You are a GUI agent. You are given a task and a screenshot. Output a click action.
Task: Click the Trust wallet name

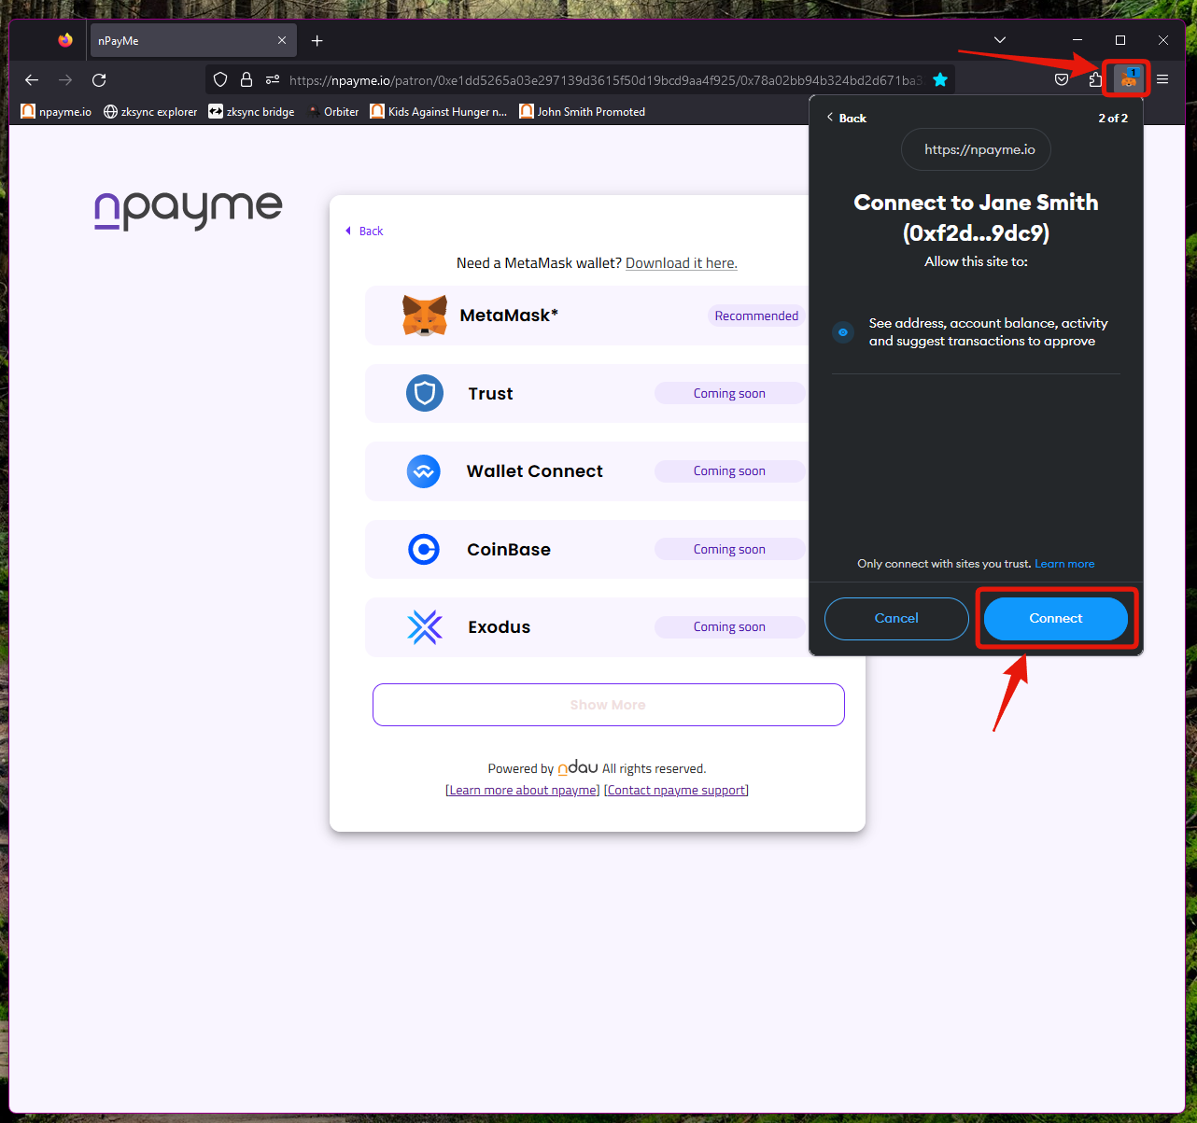[x=491, y=394]
